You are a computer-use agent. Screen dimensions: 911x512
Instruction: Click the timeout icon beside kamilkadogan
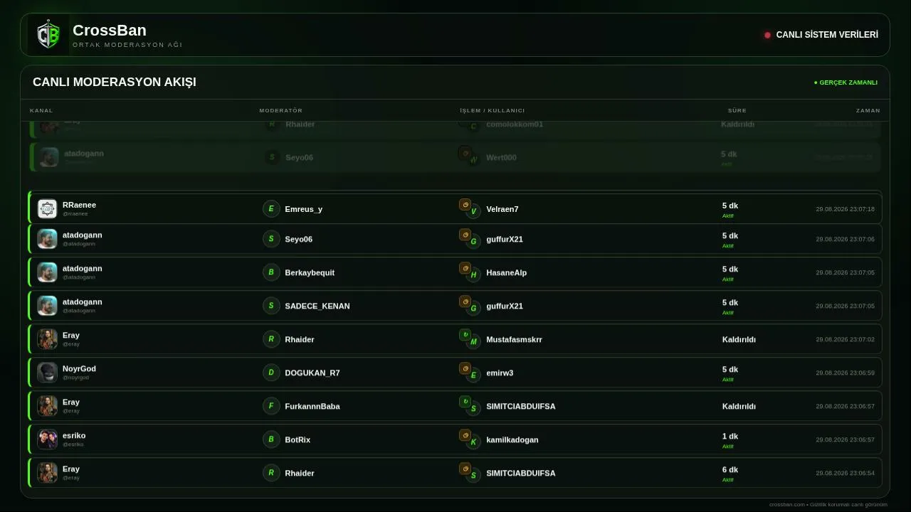coord(465,434)
